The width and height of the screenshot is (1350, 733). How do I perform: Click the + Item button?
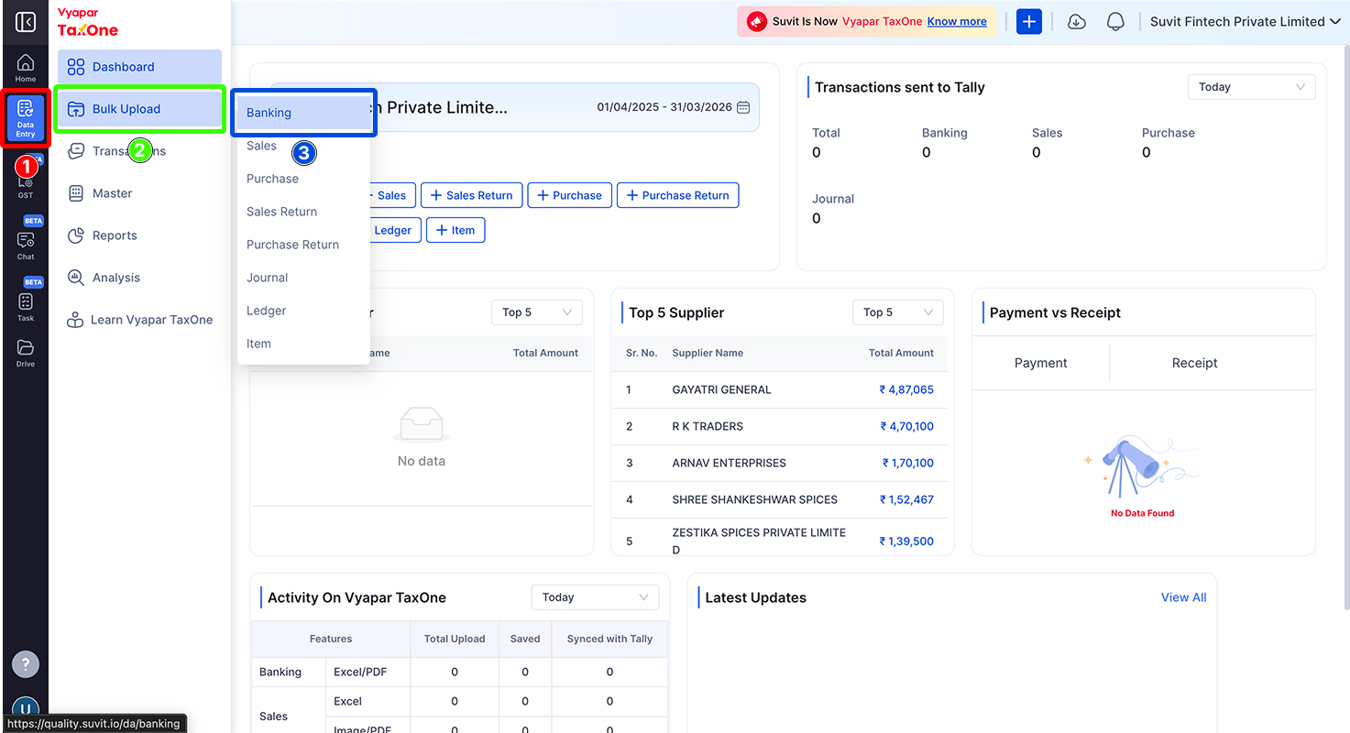455,230
